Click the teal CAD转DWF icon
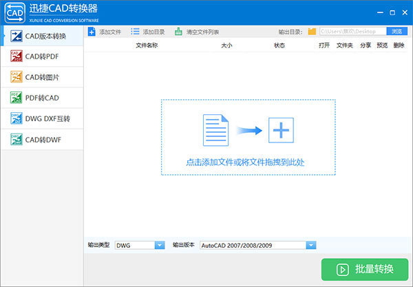 17,139
